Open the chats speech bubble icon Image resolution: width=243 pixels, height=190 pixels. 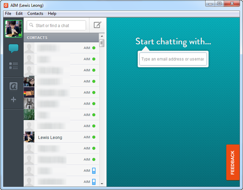(14, 48)
